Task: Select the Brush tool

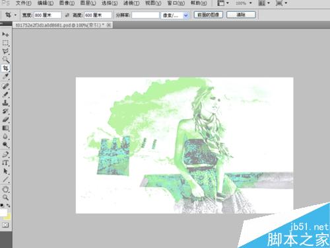Action: pos(5,95)
